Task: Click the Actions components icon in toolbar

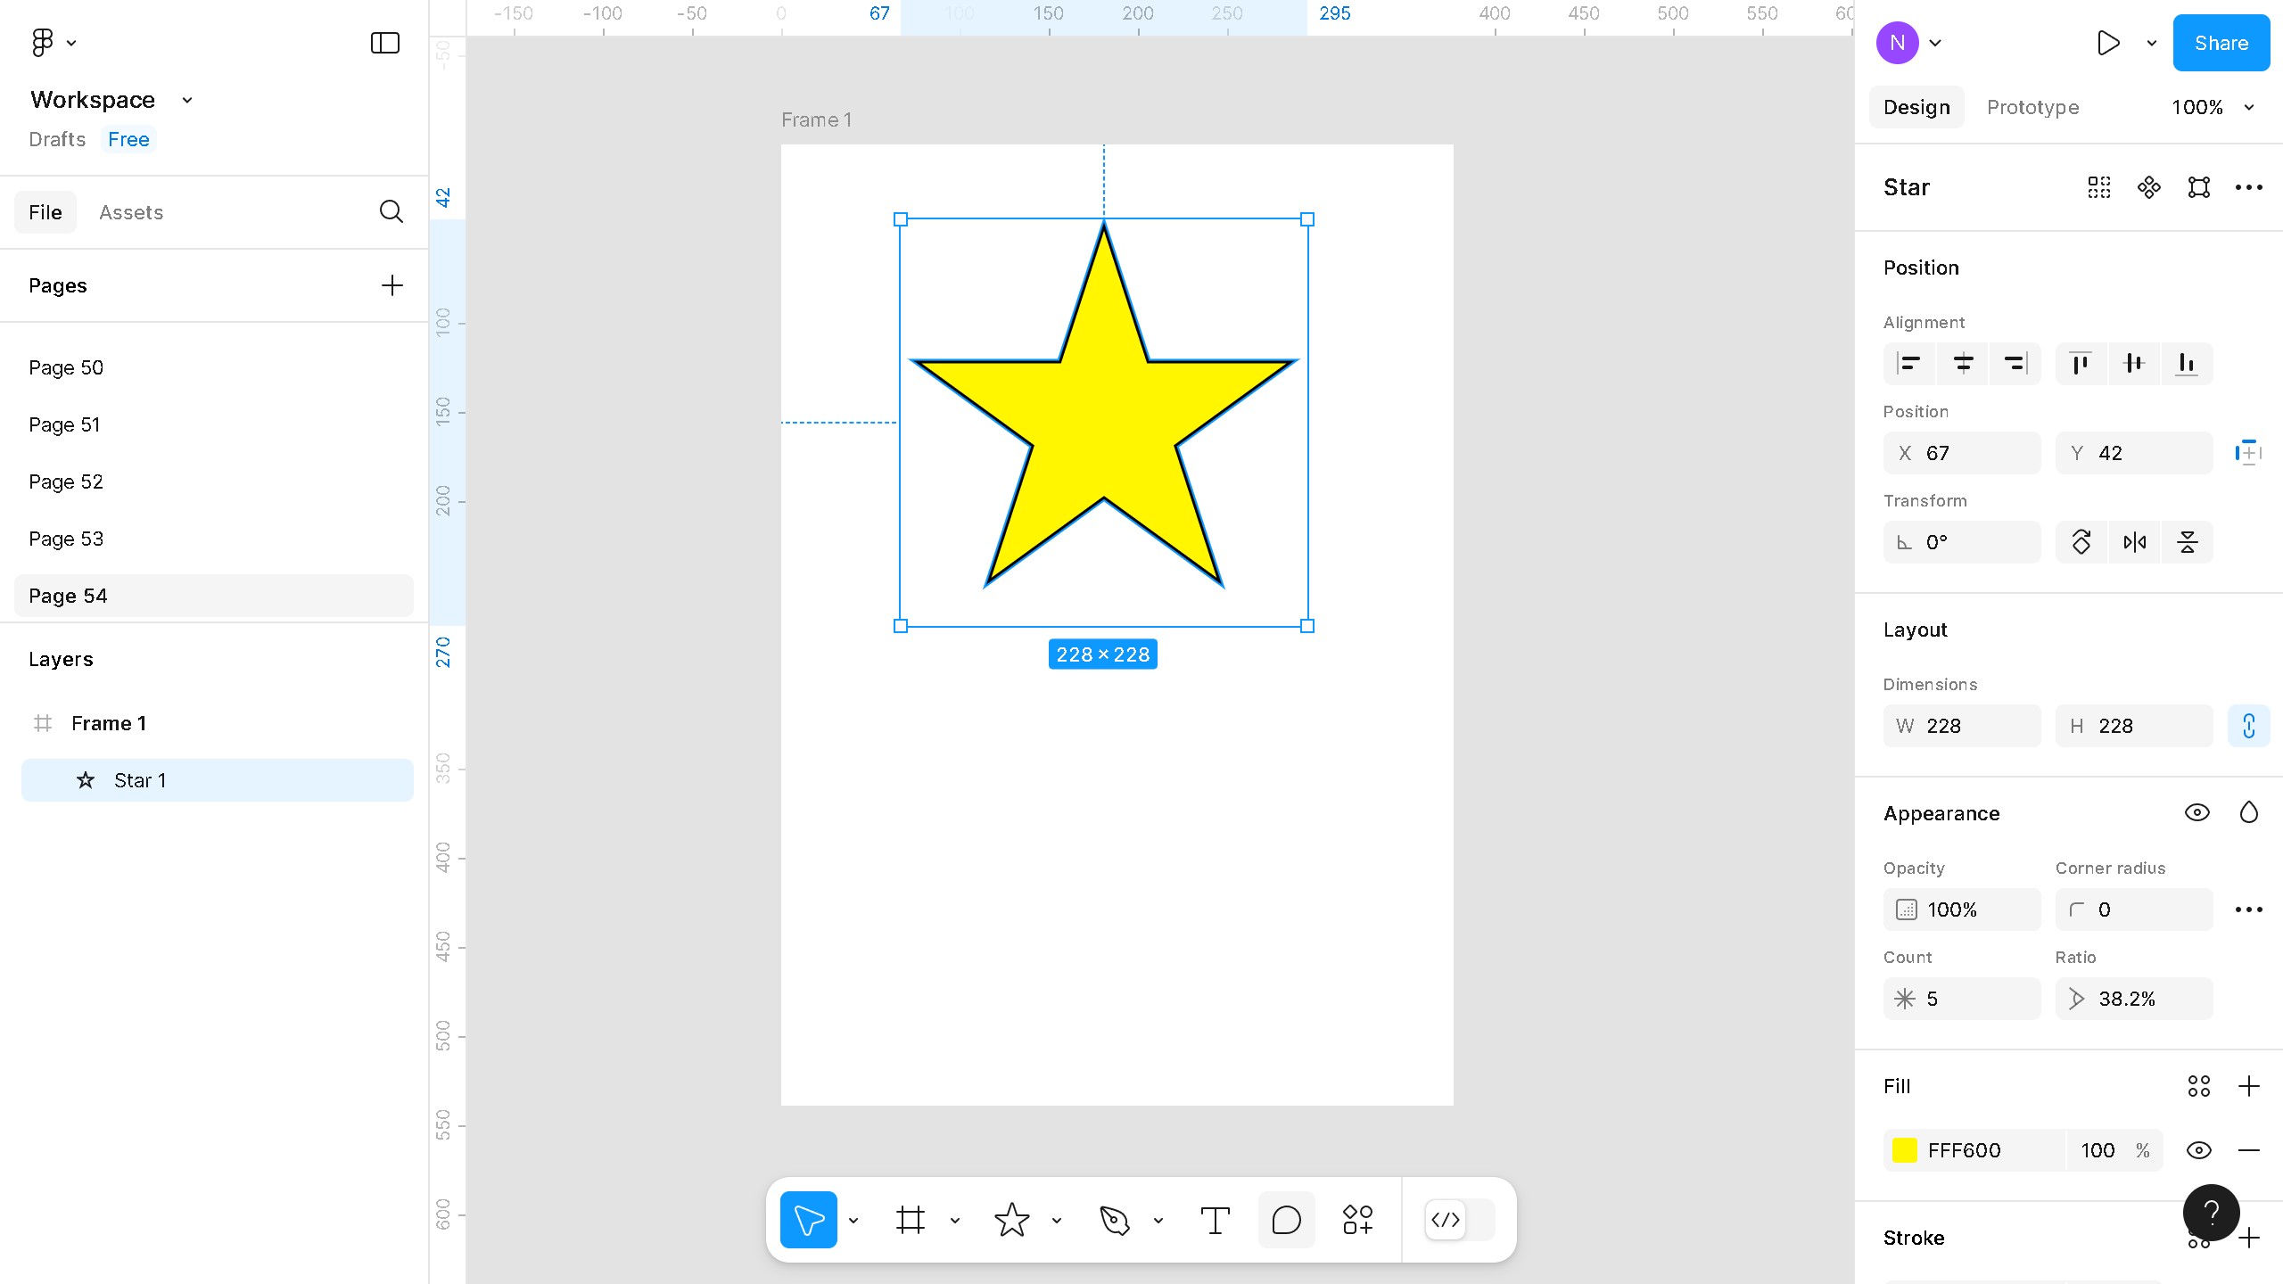Action: [x=1357, y=1220]
